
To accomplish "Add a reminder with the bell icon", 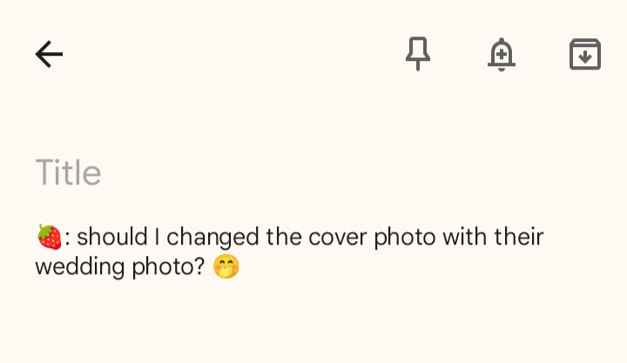I will pos(501,55).
